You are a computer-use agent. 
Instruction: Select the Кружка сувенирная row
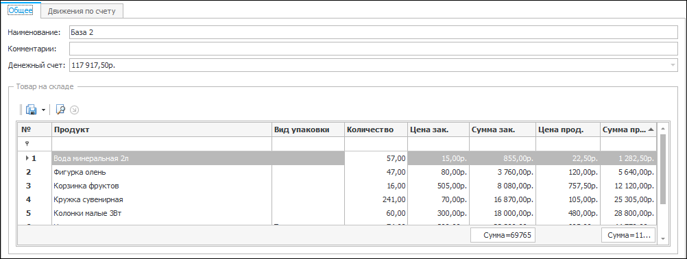click(337, 199)
